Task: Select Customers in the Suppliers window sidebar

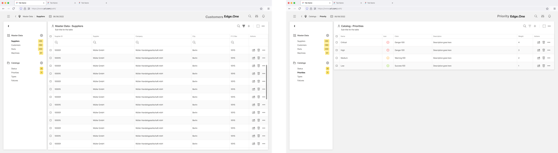Action: 16,45
